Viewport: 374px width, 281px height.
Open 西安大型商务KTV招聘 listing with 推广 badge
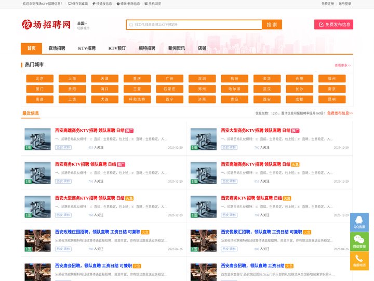[256, 131]
